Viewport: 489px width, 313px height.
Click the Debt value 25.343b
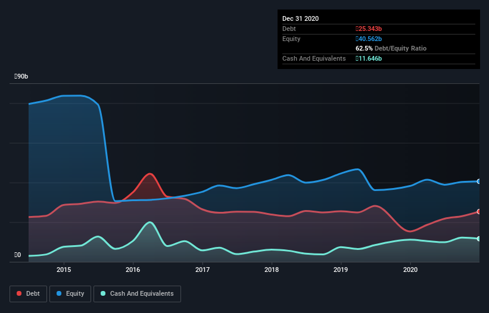click(369, 29)
